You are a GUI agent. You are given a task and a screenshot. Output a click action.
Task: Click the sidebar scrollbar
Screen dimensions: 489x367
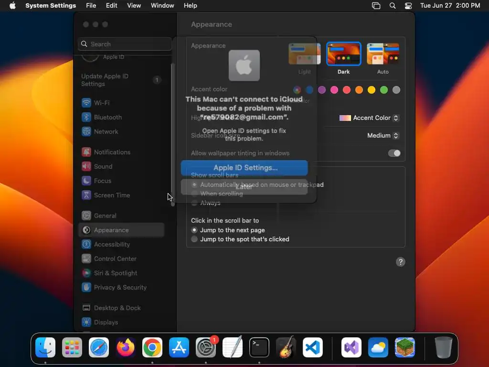point(173,135)
